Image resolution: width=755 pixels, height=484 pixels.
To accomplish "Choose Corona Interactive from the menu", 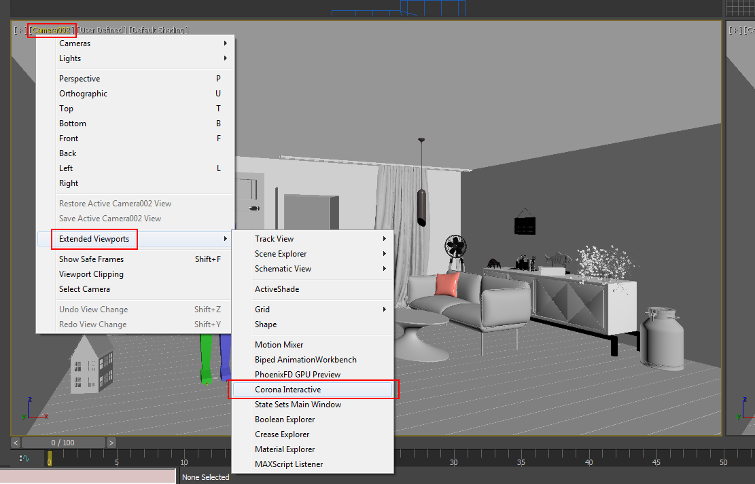I will 287,390.
